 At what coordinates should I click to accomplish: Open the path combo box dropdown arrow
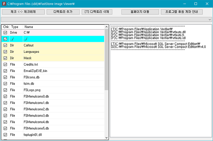click(x=210, y=19)
